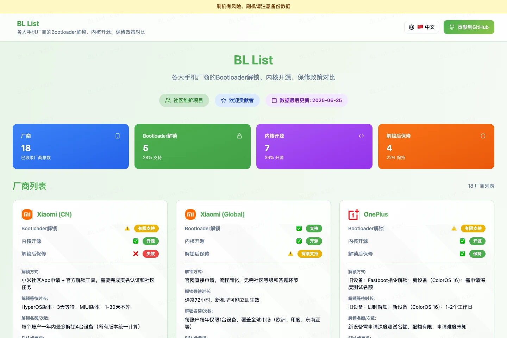This screenshot has width=507, height=338.
Task: Open the OnePlus vendor title
Action: pyautogui.click(x=376, y=214)
